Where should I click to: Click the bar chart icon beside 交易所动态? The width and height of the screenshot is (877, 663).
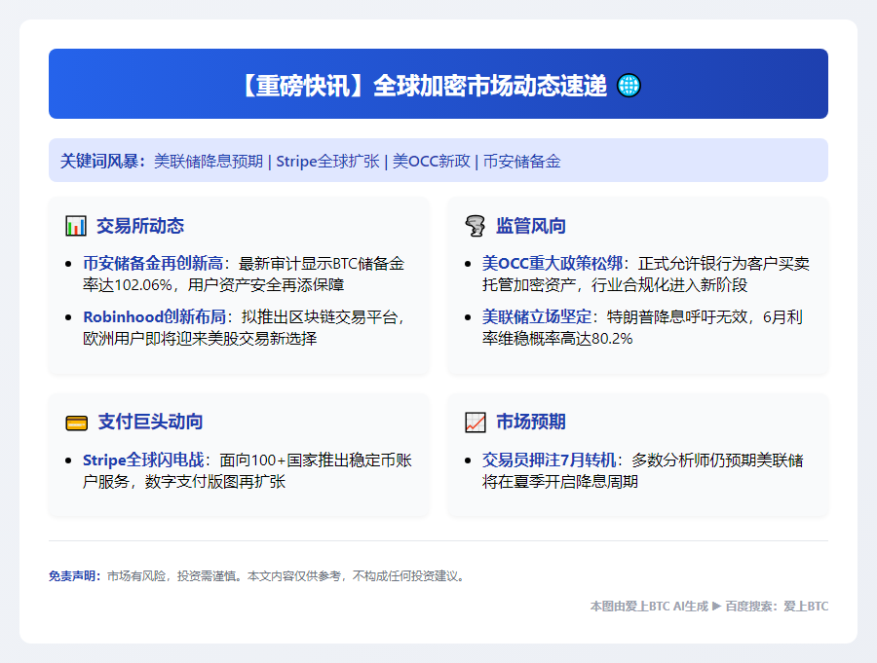click(x=76, y=226)
